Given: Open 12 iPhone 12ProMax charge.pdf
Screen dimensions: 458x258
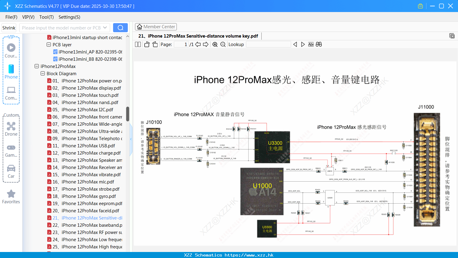Looking at the screenshot, I should 84,153.
